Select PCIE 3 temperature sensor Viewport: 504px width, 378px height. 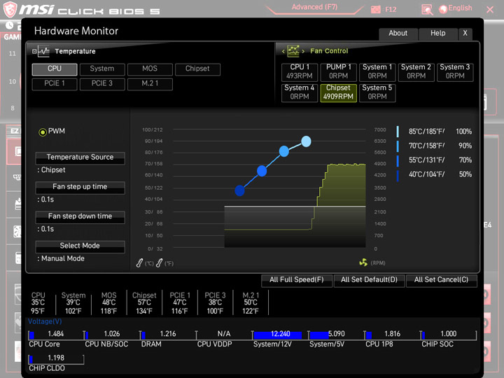point(102,84)
